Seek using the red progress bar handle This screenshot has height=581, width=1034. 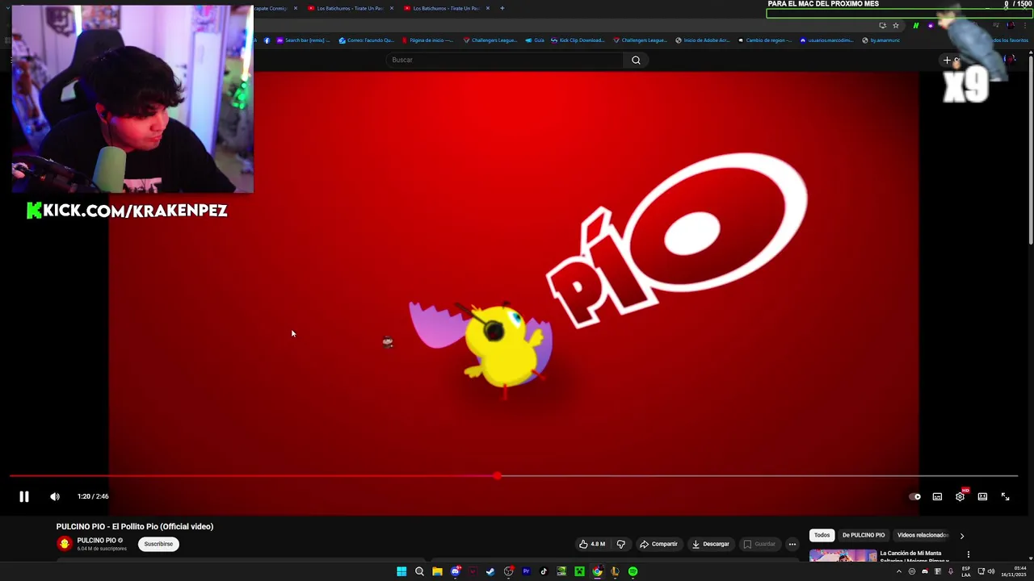tap(497, 476)
